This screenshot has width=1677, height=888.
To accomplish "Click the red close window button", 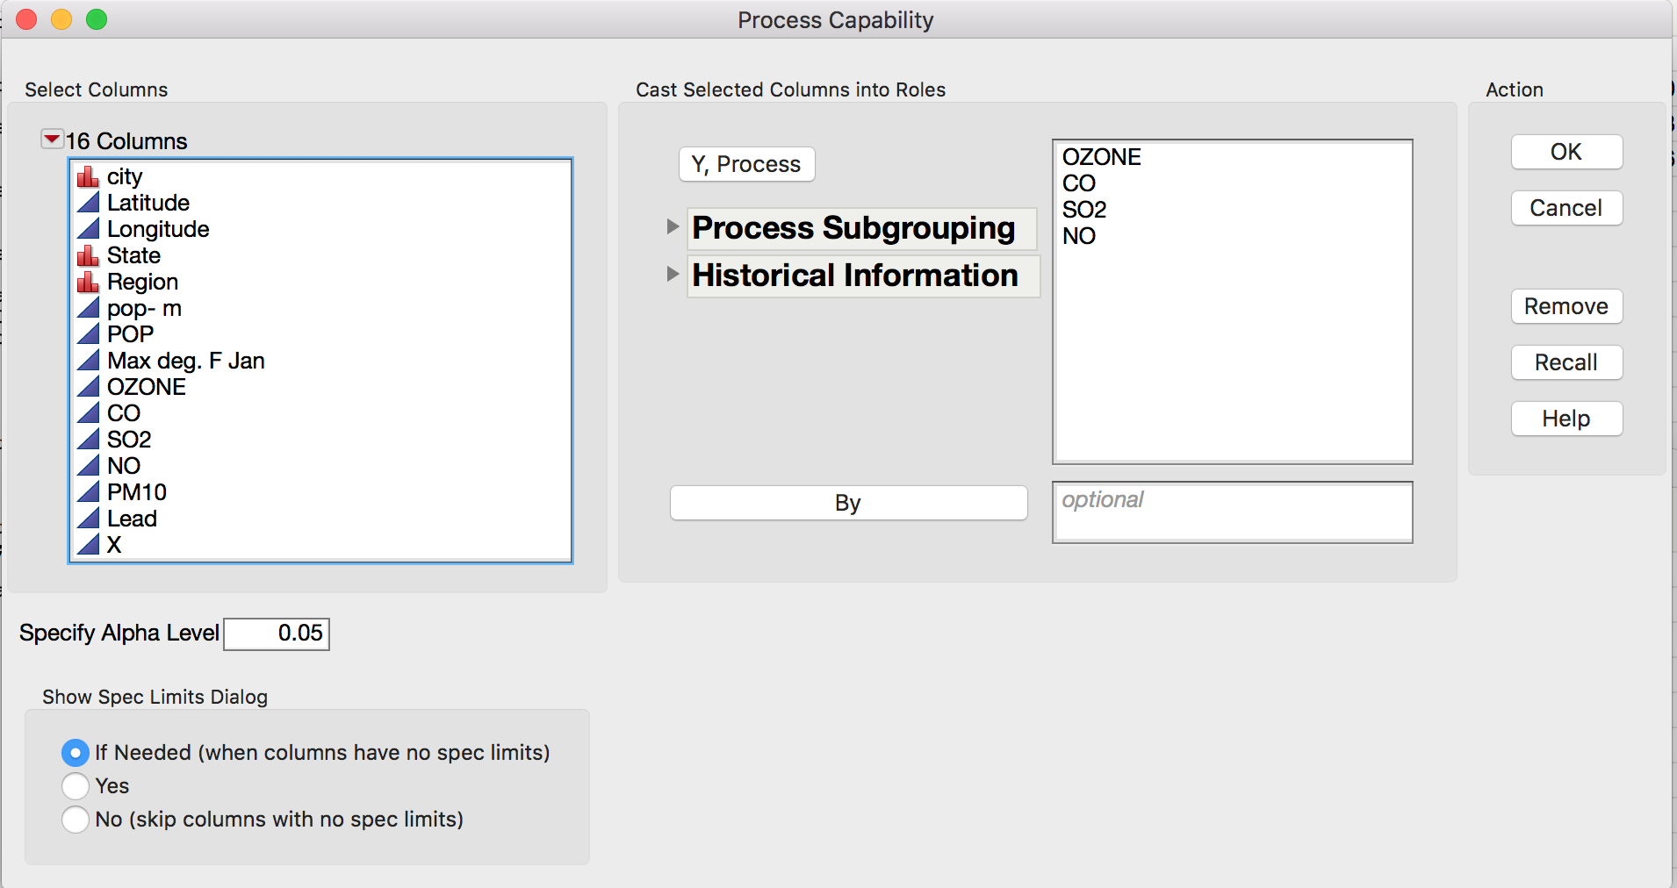I will click(27, 19).
